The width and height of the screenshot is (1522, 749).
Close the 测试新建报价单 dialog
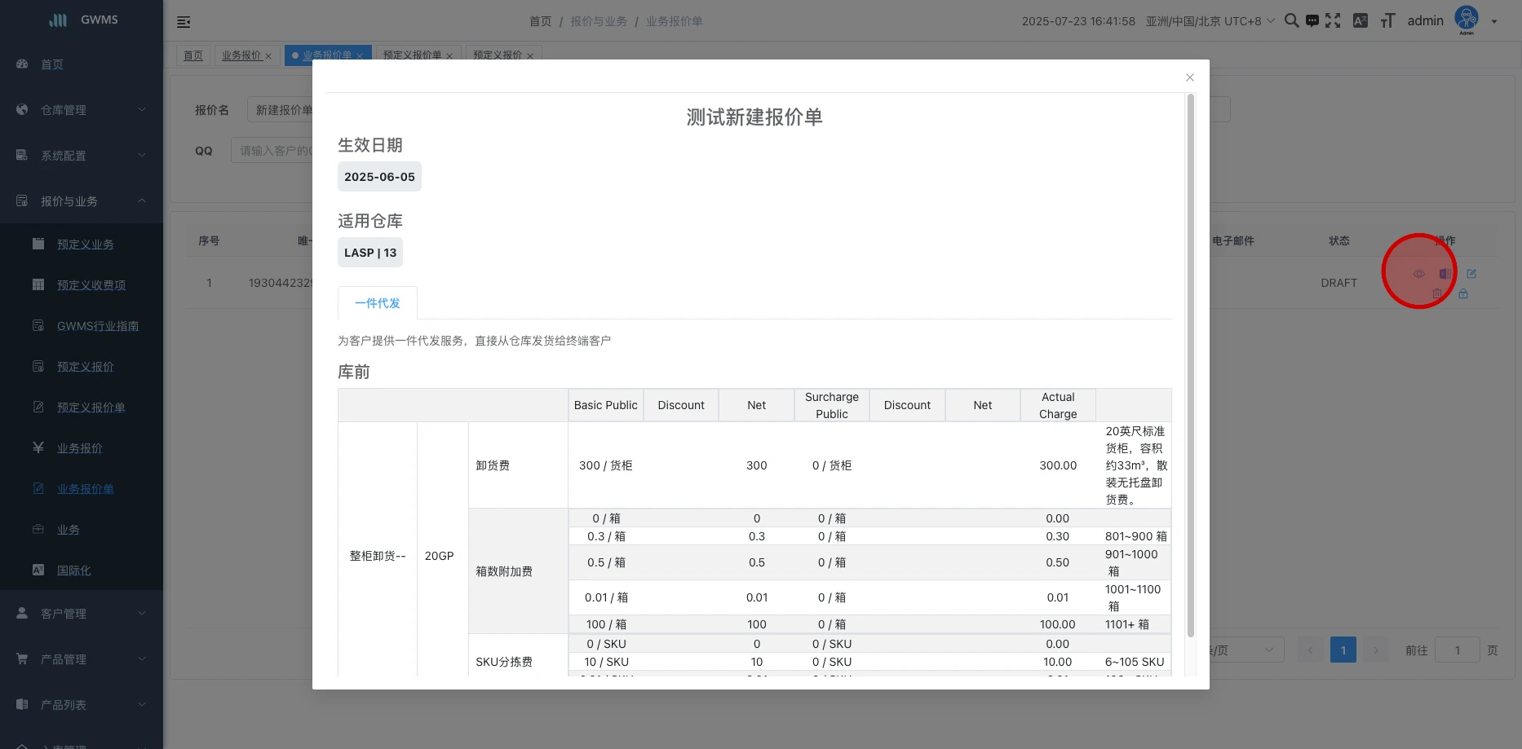tap(1190, 77)
